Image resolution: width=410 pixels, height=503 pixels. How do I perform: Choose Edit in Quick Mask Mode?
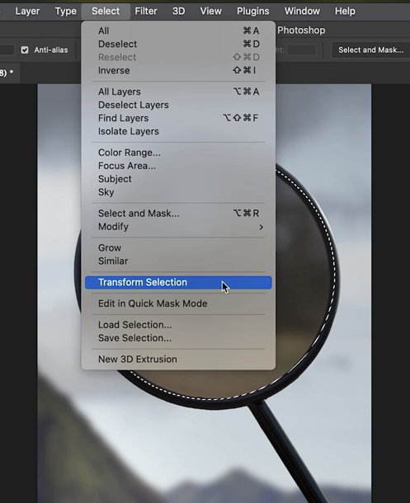coord(178,303)
